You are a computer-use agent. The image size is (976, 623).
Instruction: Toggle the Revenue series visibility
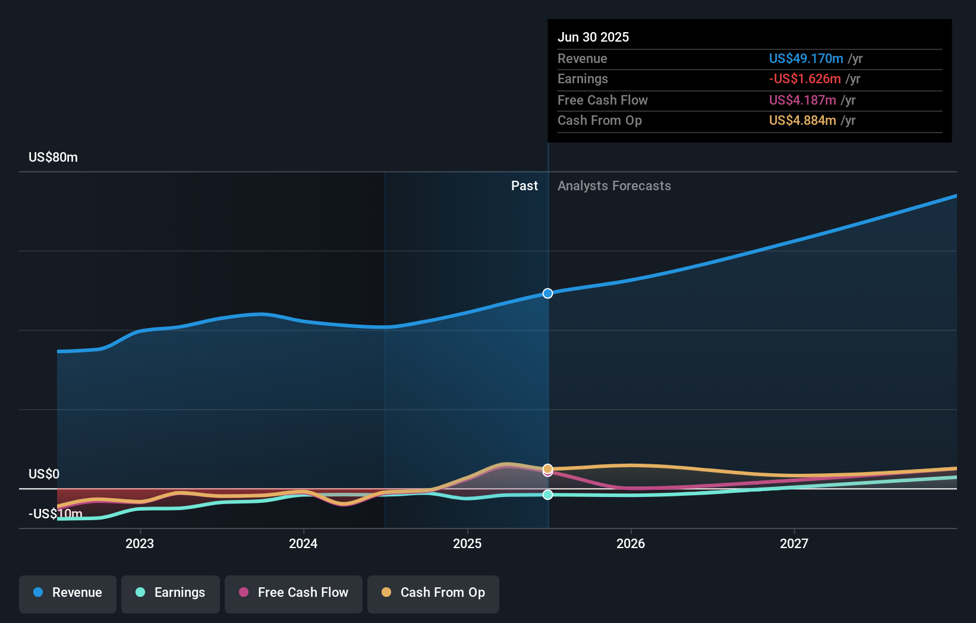pyautogui.click(x=67, y=593)
